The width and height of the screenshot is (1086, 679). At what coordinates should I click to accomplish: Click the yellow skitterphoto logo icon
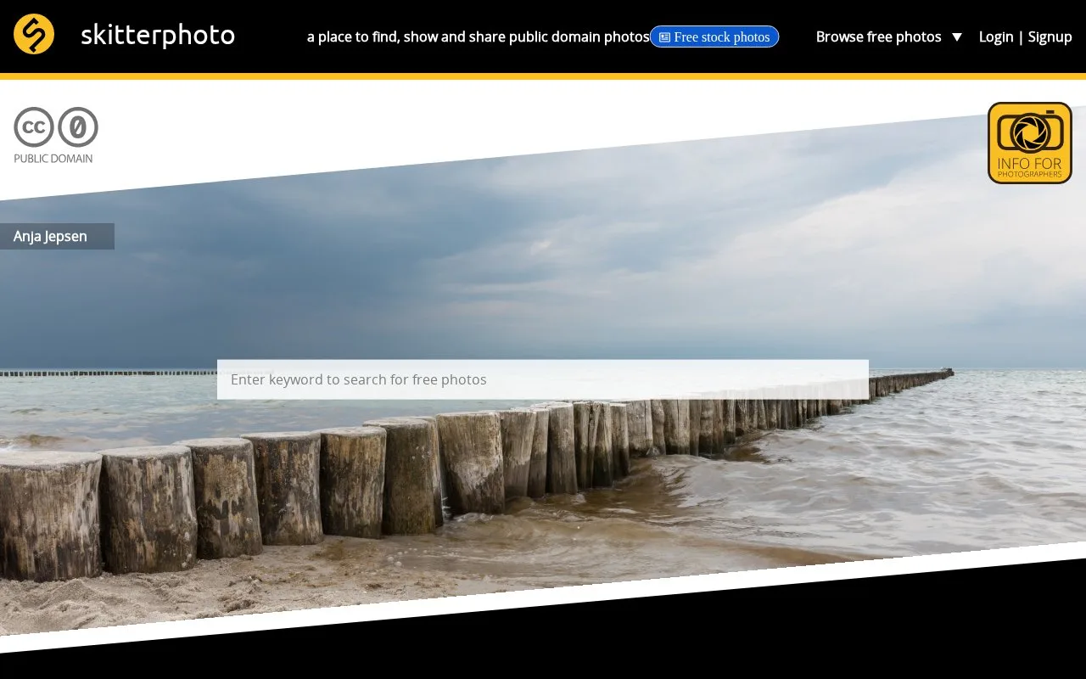[x=34, y=35]
